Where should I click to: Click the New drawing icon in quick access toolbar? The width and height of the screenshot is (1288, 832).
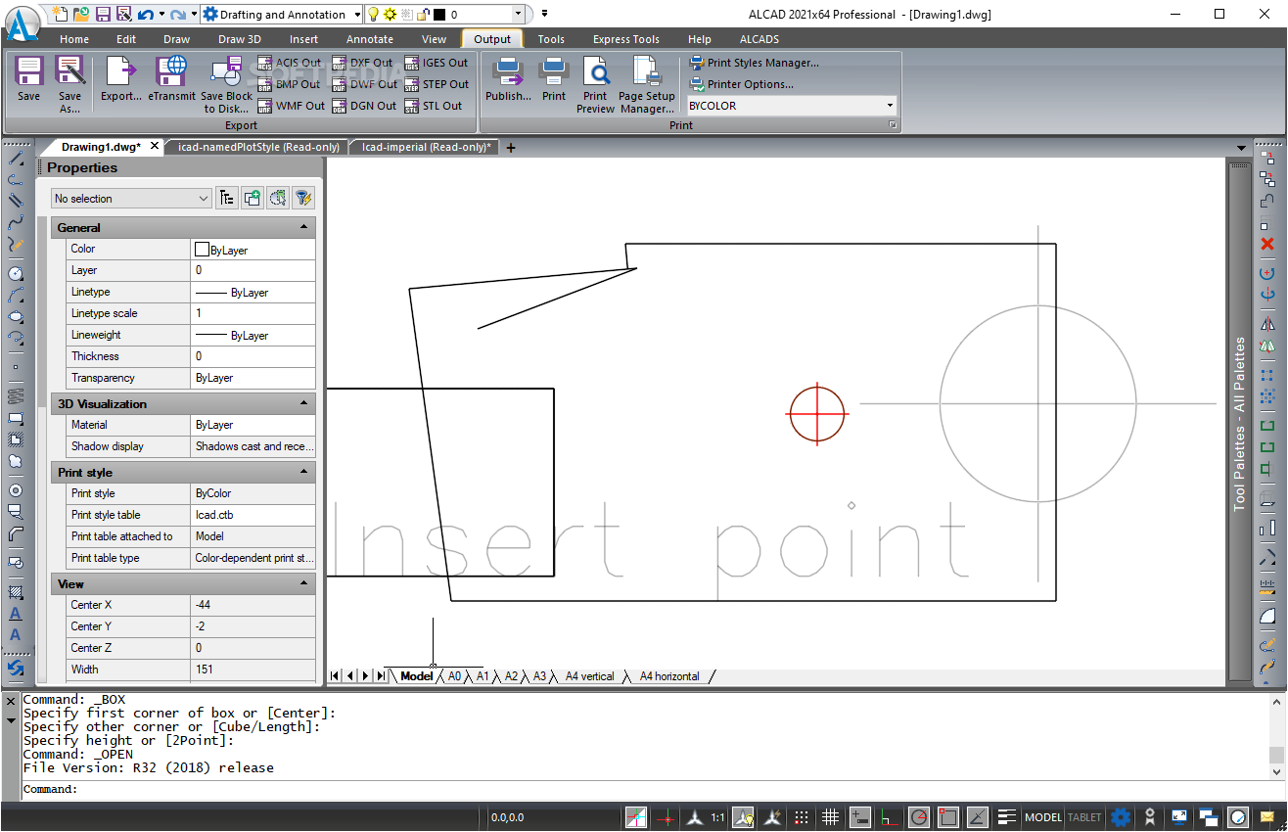click(60, 15)
